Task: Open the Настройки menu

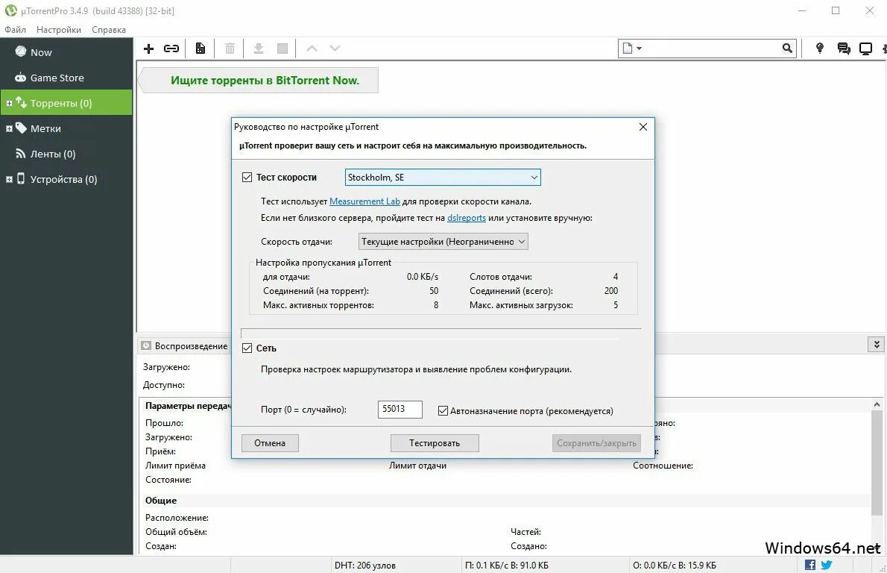Action: pos(59,29)
